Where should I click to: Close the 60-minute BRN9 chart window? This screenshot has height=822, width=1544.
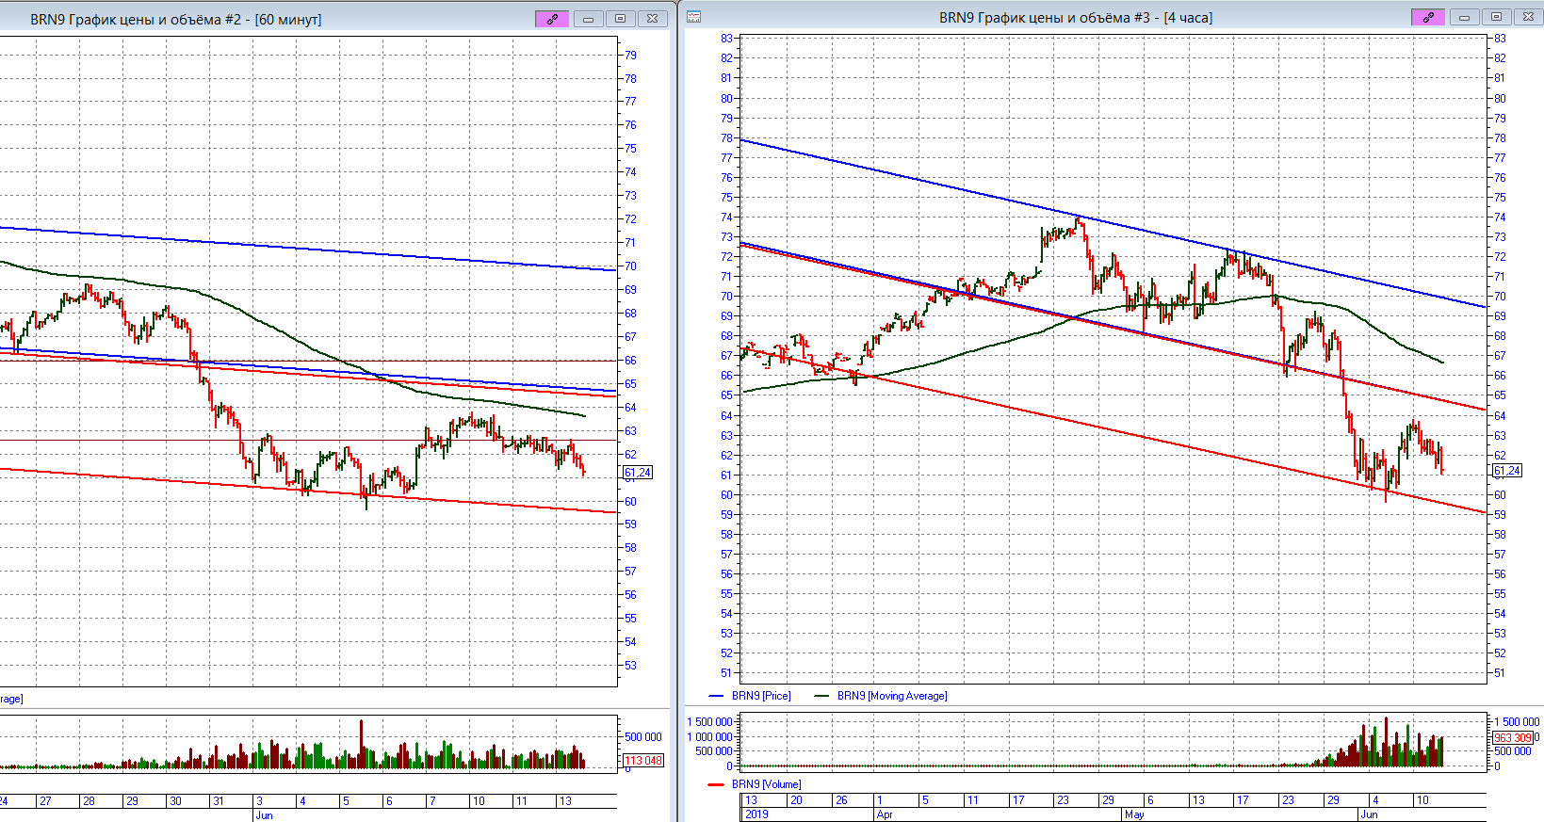pos(652,19)
